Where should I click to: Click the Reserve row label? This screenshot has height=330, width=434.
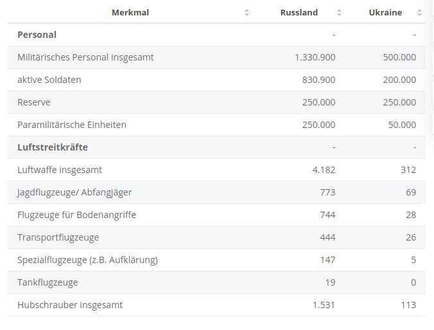pos(34,102)
